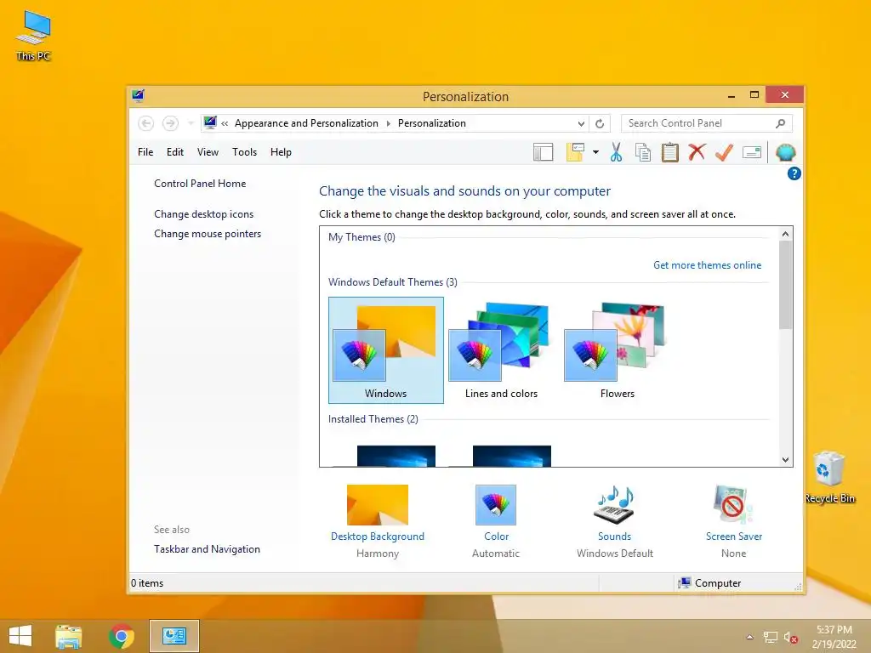The height and width of the screenshot is (653, 871).
Task: Launch Google Chrome from taskbar
Action: point(122,636)
